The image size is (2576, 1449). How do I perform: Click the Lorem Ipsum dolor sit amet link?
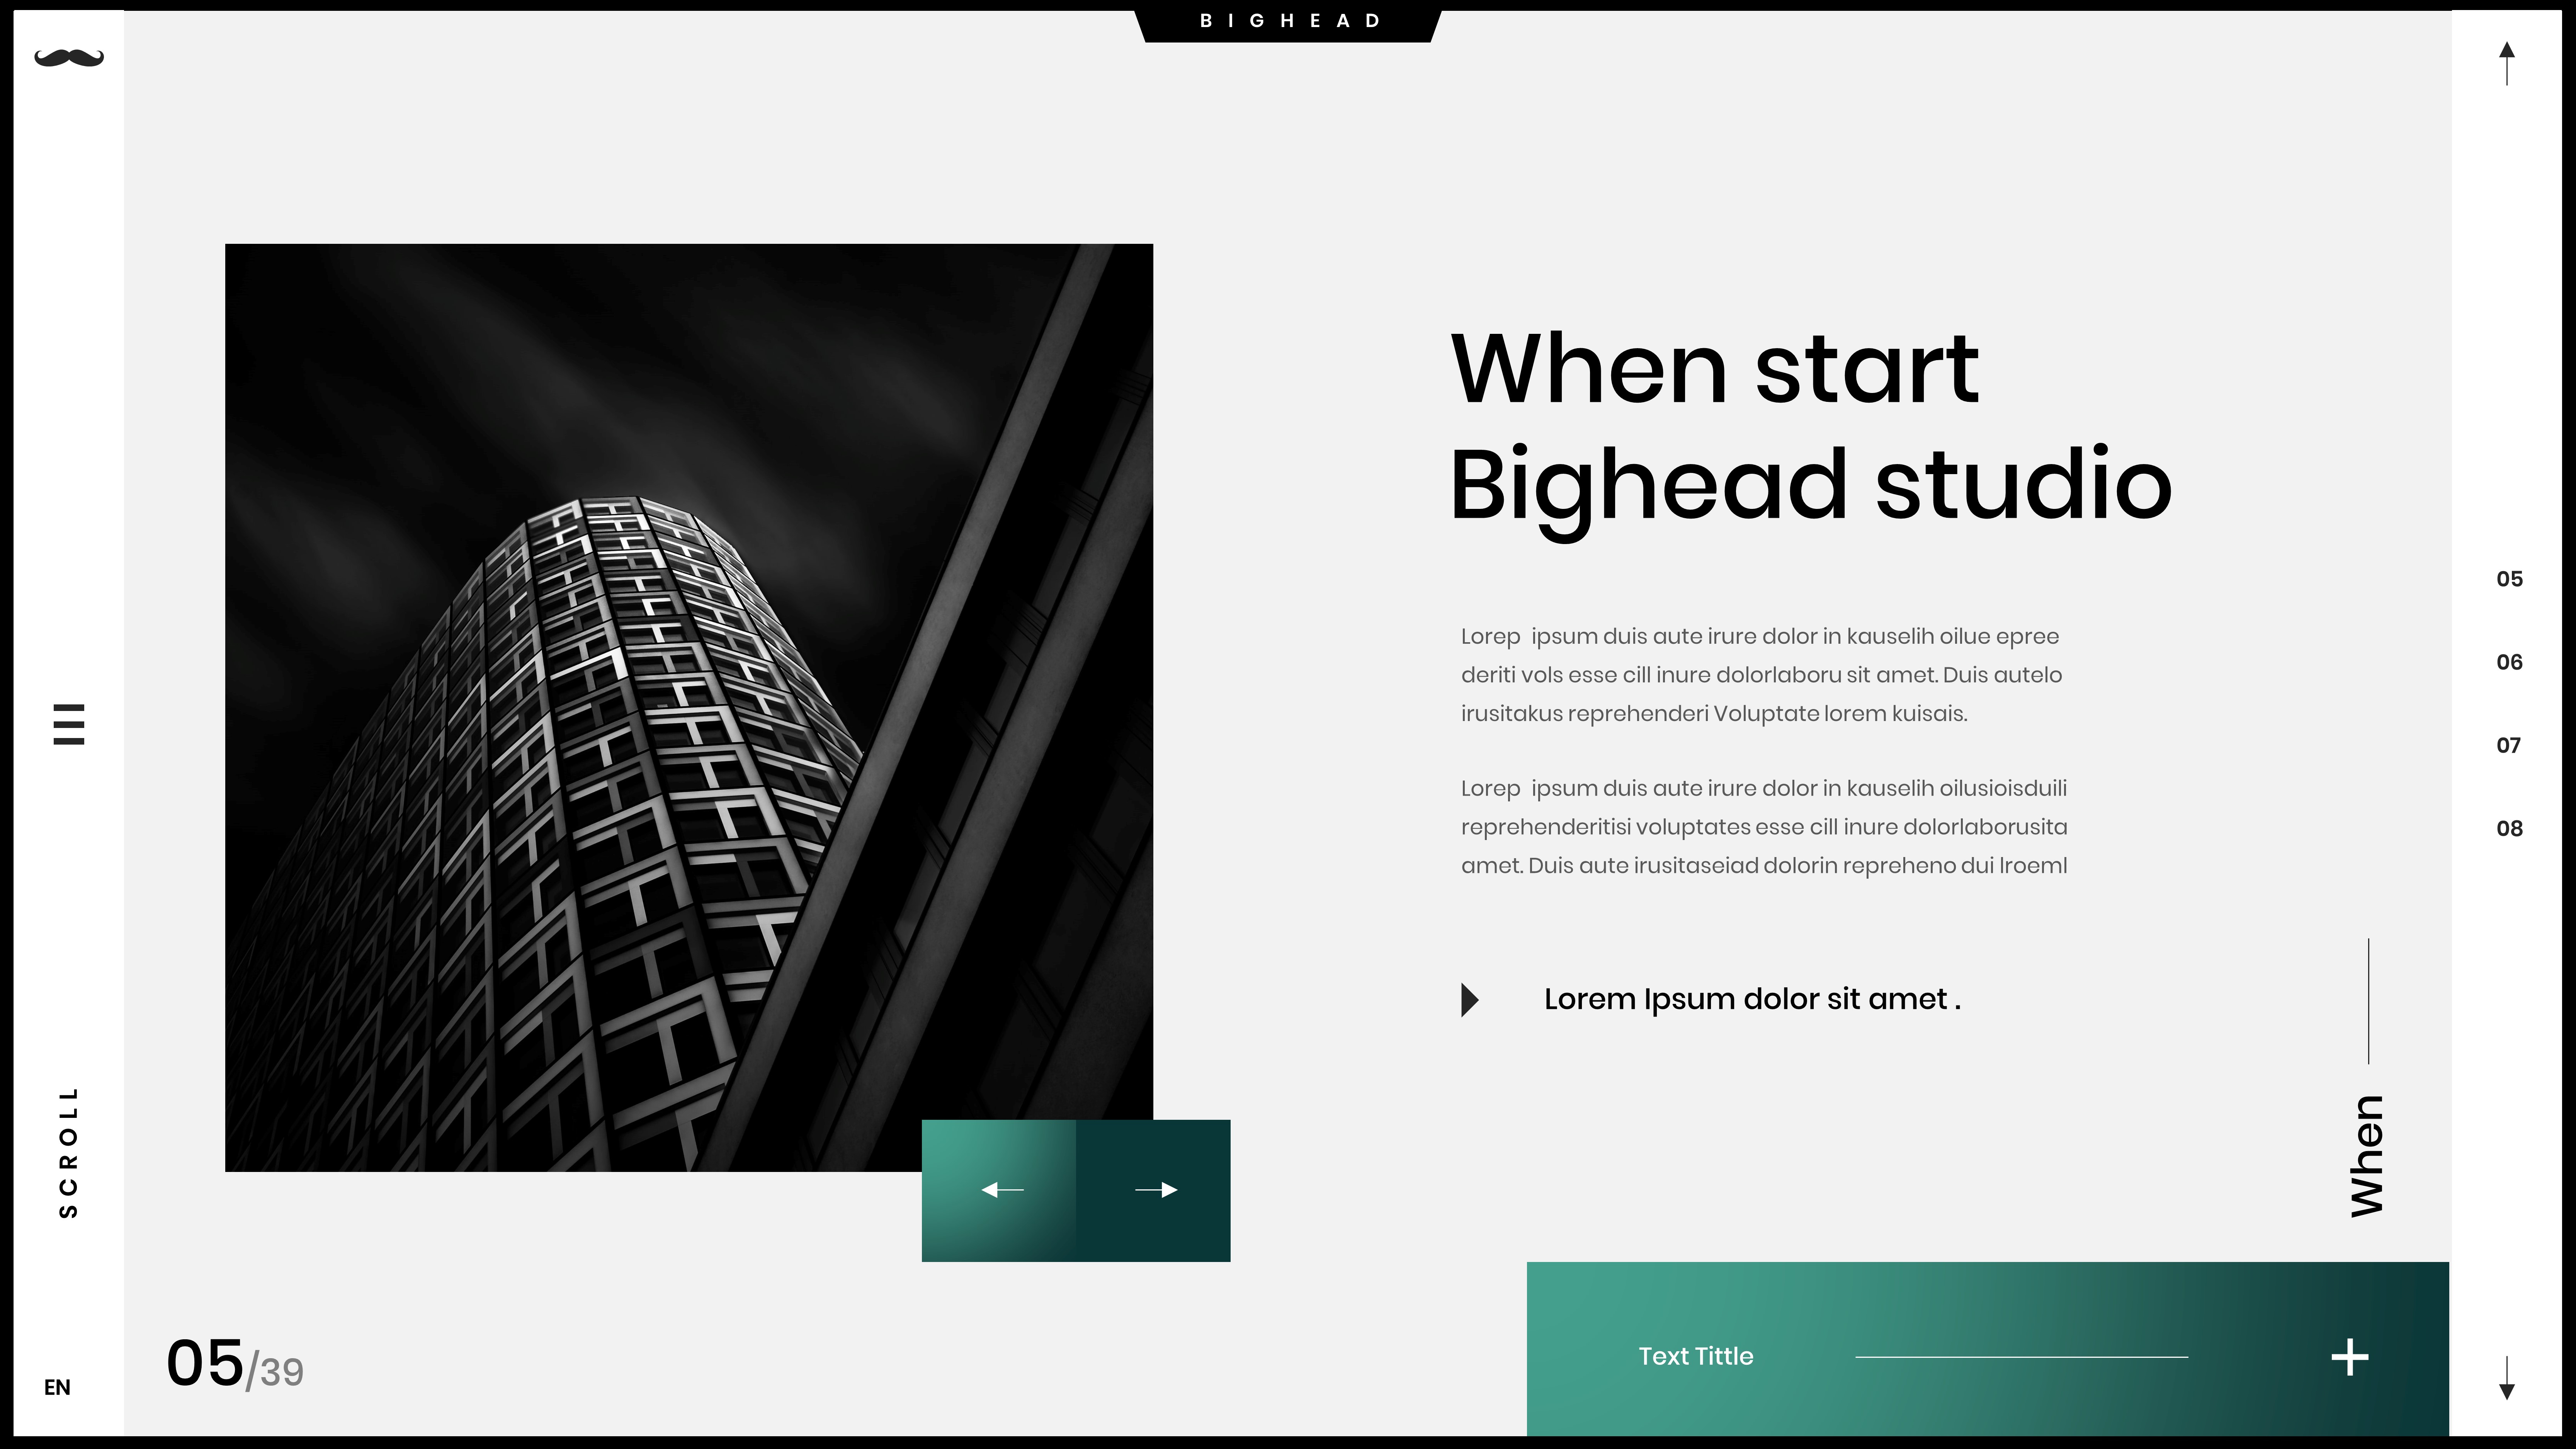click(1752, 999)
